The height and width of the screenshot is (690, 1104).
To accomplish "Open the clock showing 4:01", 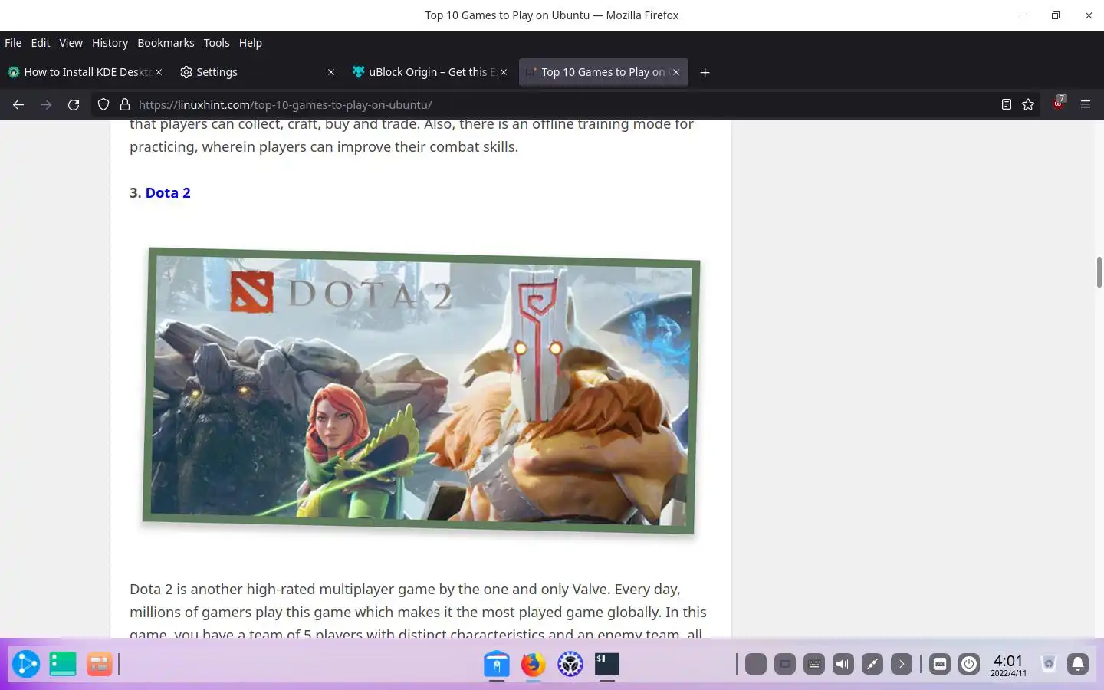I will click(x=1008, y=664).
